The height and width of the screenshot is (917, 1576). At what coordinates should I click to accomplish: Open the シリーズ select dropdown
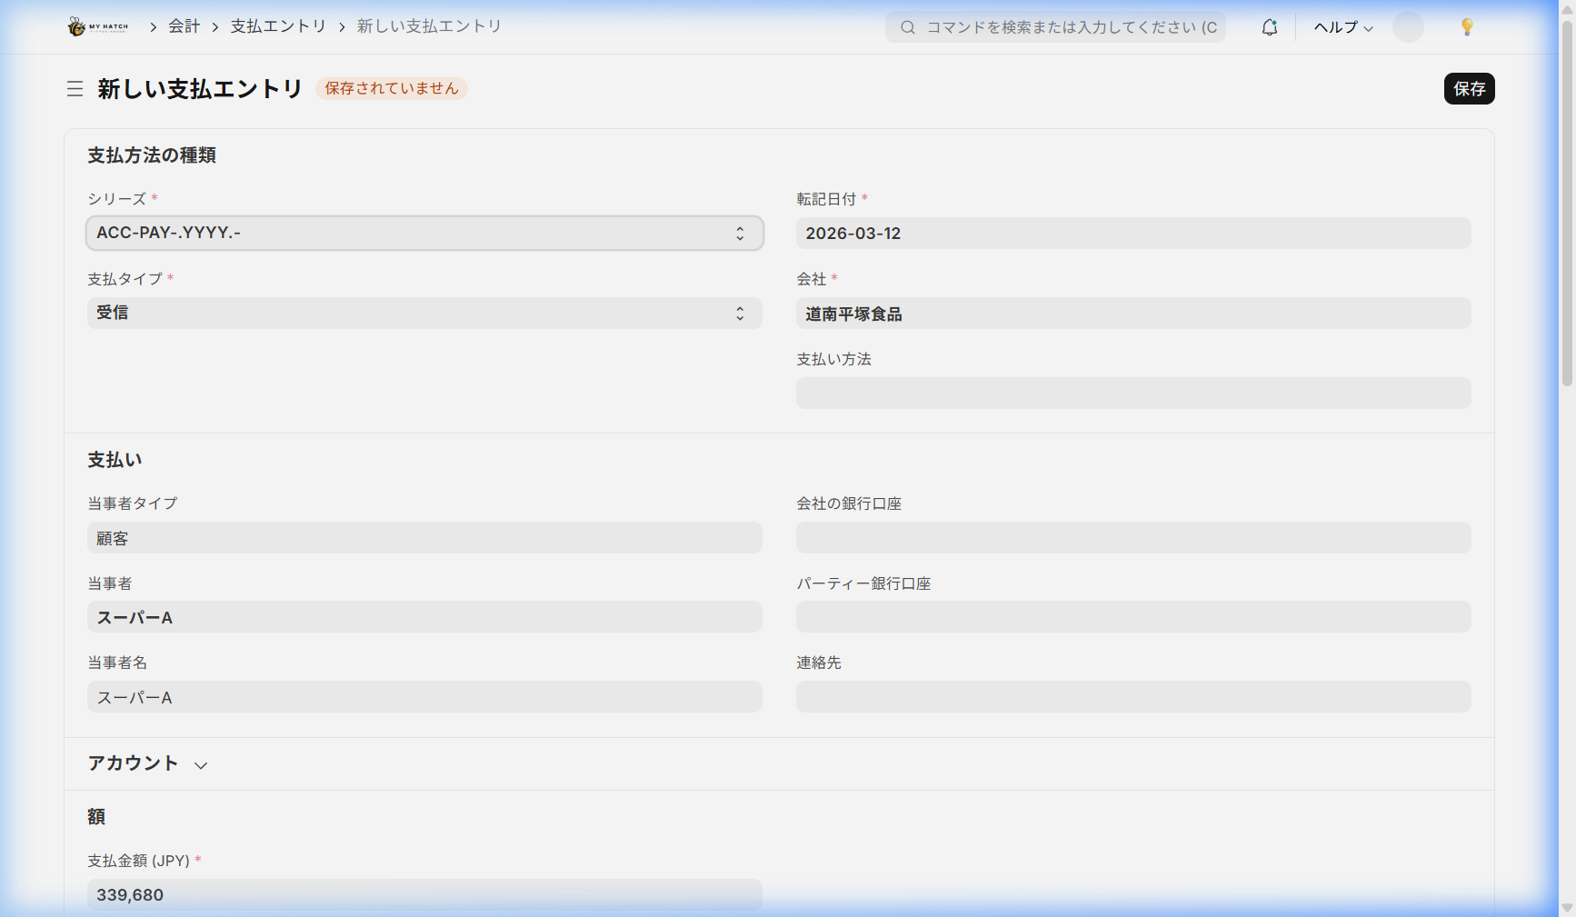pos(424,234)
